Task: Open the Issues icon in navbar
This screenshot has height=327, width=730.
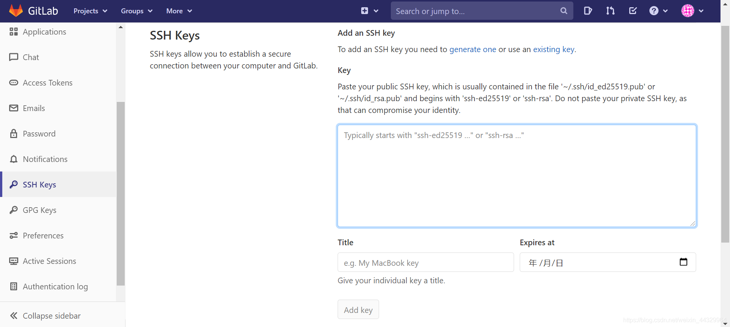Action: 588,11
